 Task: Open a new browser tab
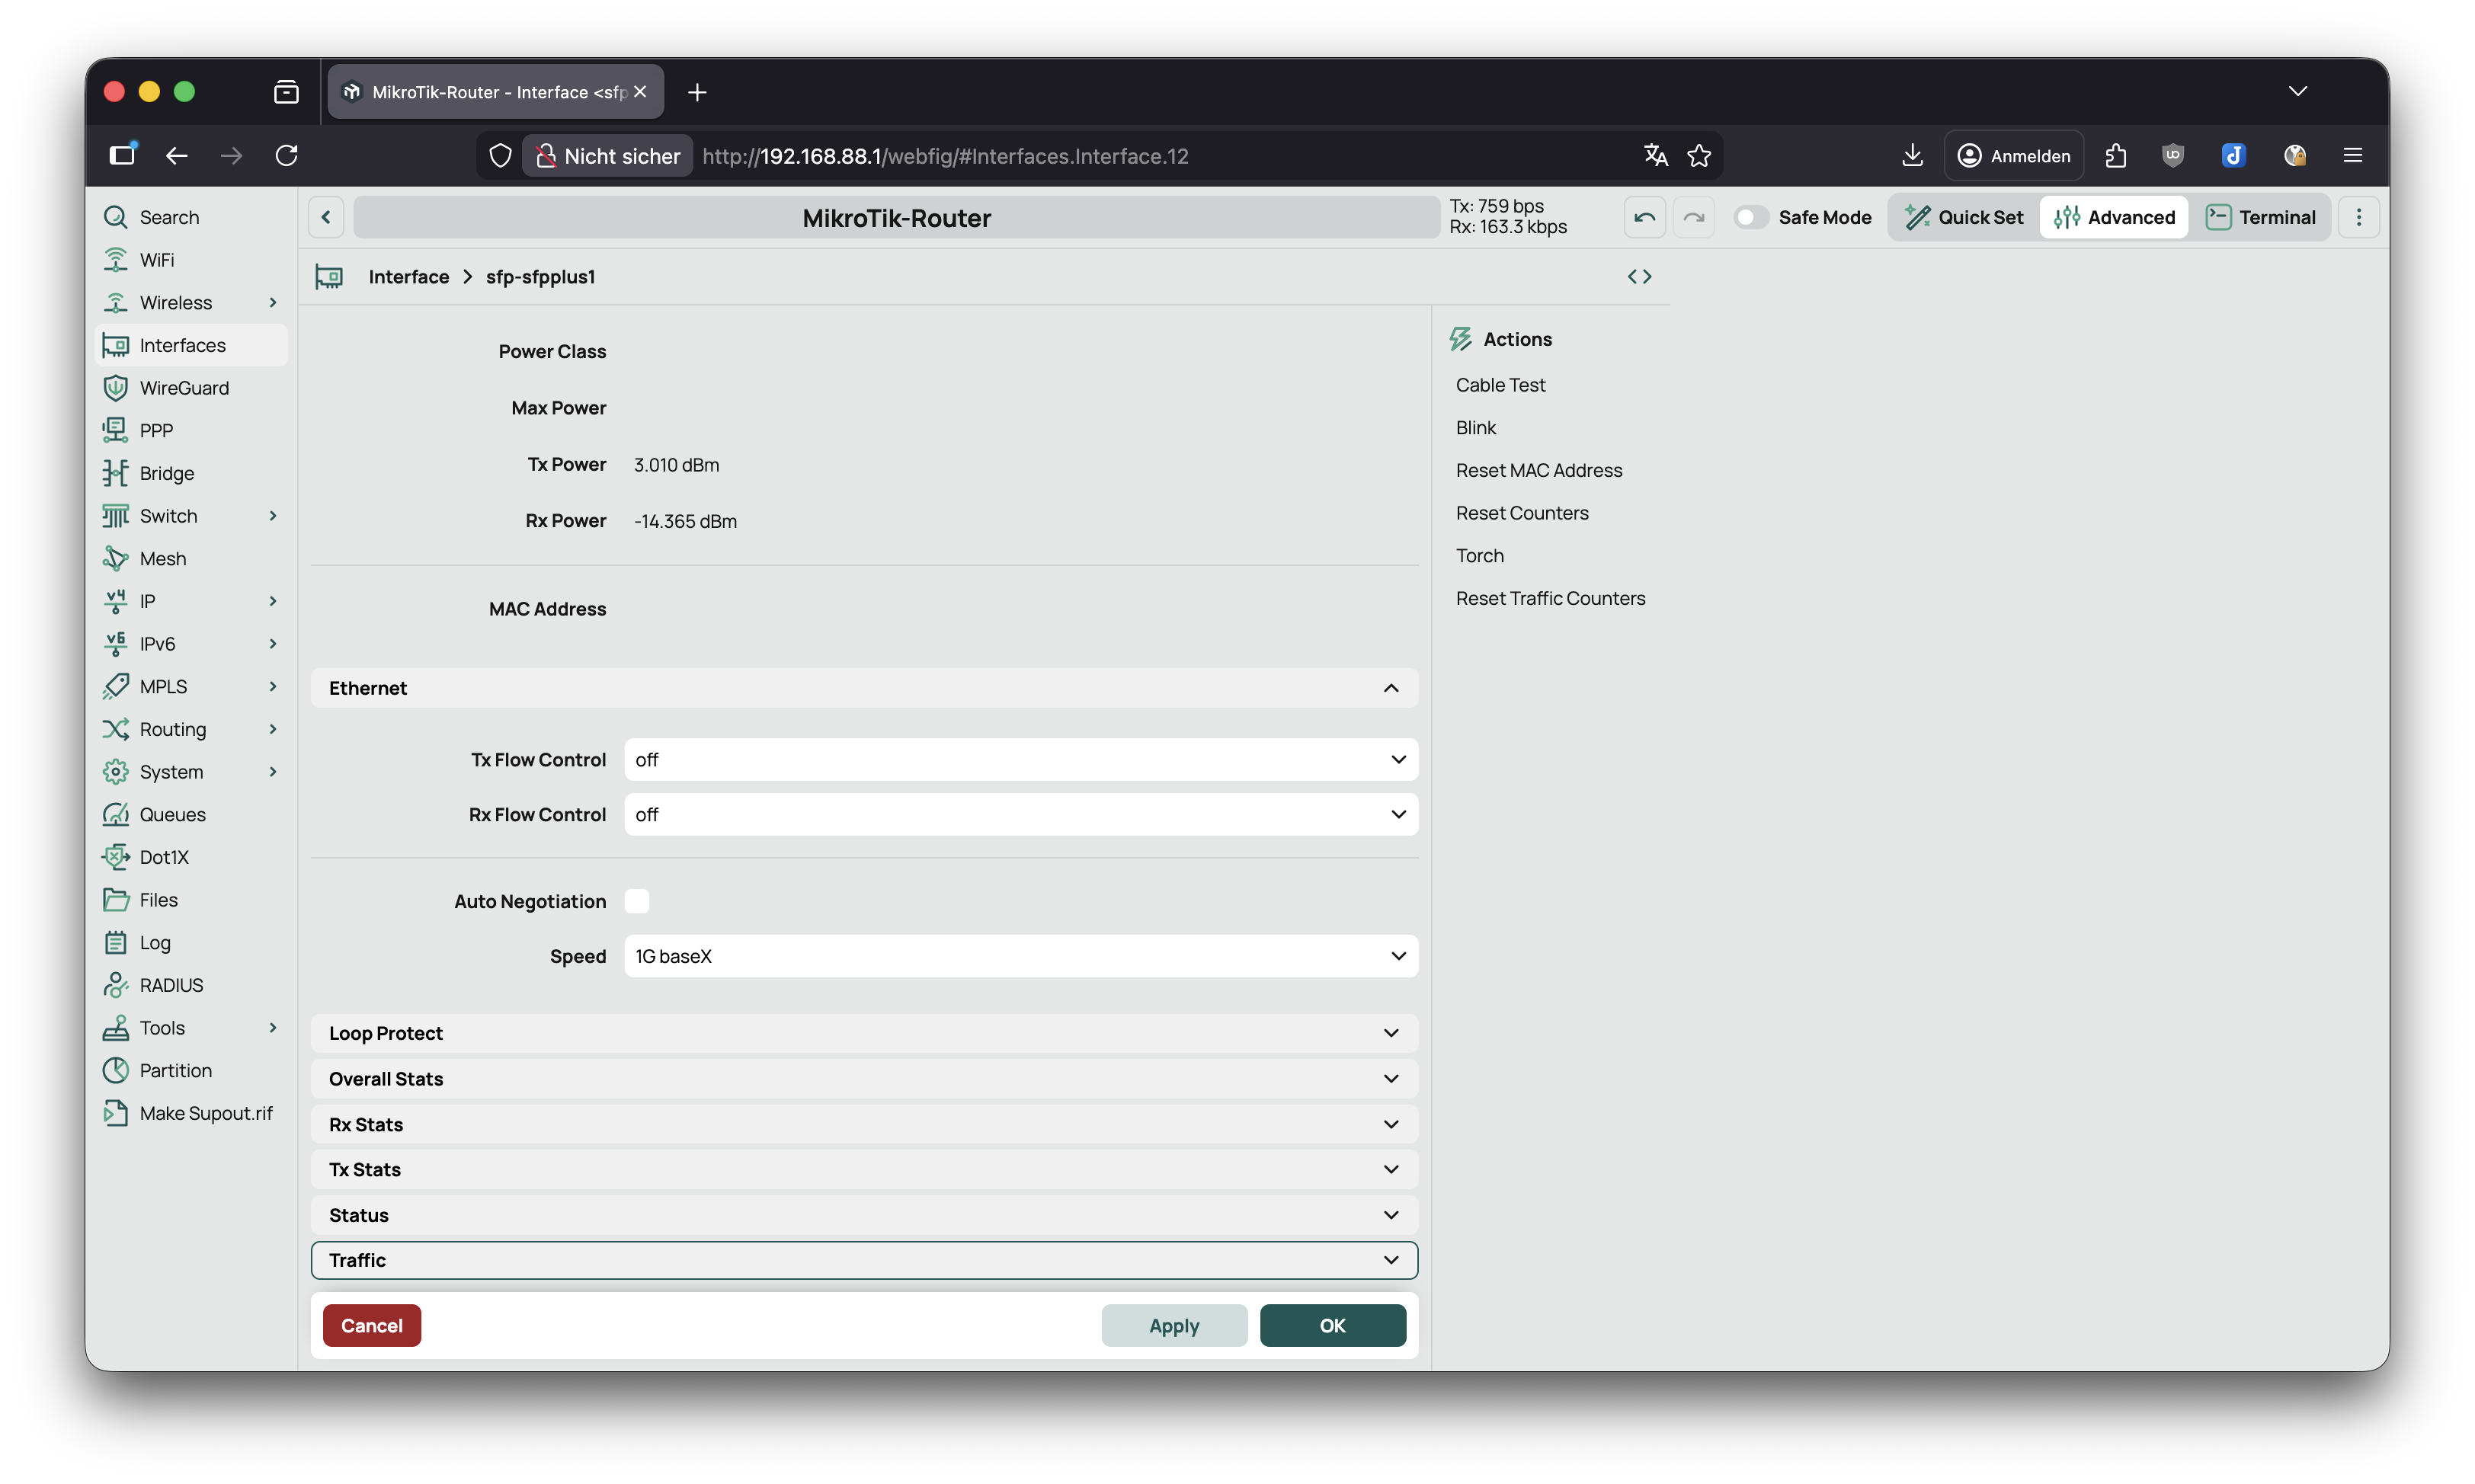[x=697, y=92]
